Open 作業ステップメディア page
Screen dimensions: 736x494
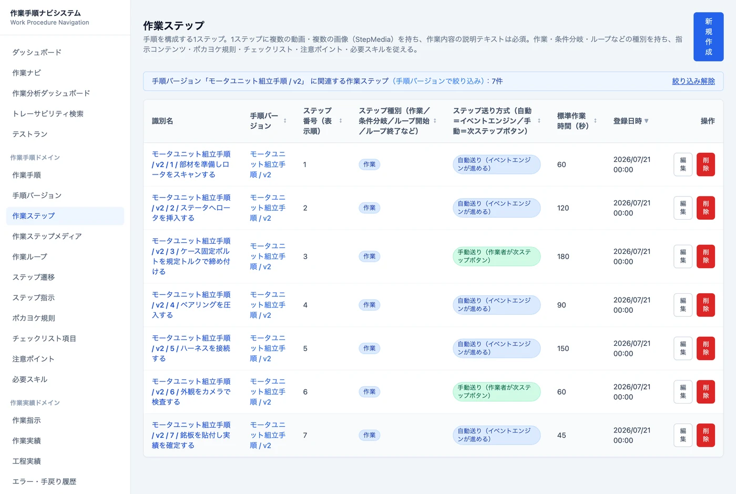pos(65,236)
